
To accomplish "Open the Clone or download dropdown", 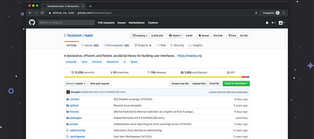I will click(236, 83).
